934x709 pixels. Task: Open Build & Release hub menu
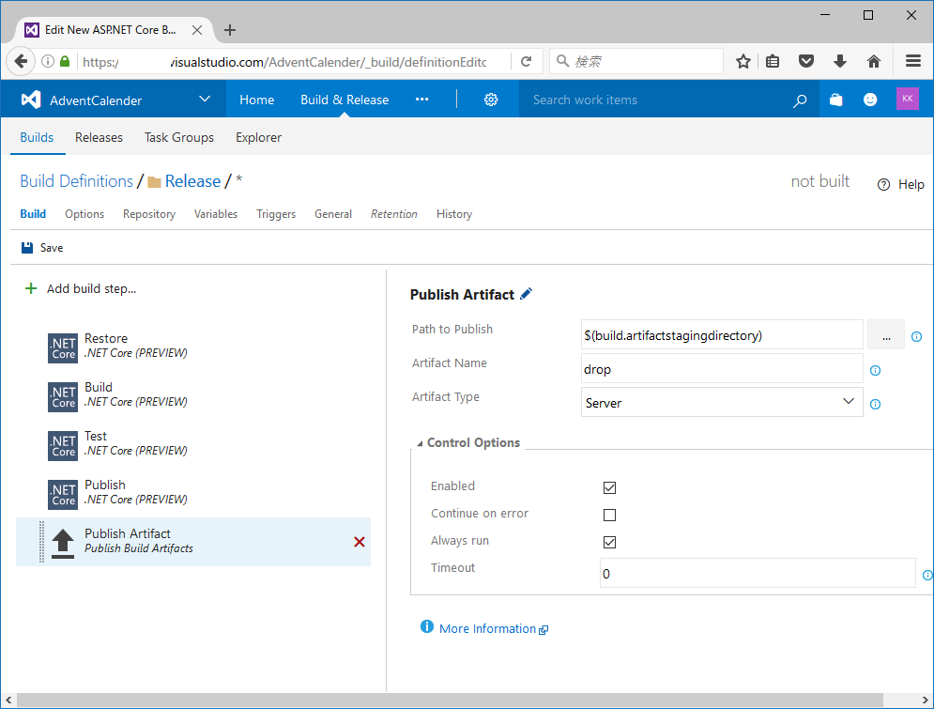pos(345,100)
